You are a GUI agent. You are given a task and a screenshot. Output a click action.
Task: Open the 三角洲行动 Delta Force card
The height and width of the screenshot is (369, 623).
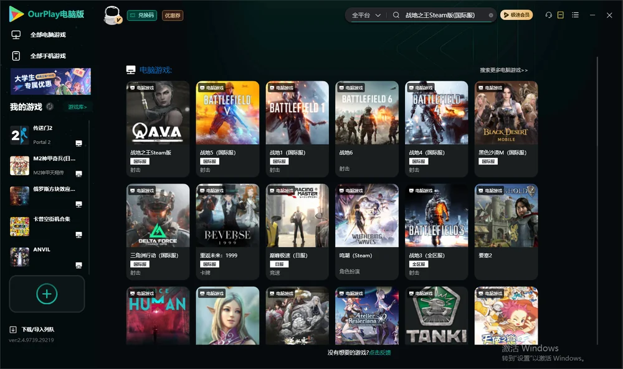158,232
